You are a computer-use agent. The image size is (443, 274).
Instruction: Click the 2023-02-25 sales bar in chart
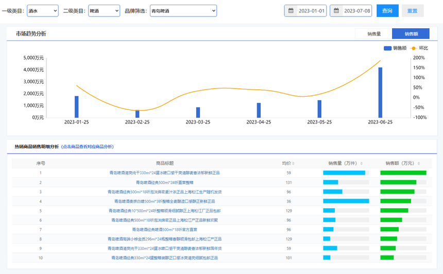coord(138,114)
